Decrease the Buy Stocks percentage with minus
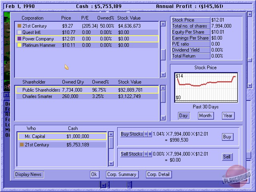256x192 pixels. 146,134
